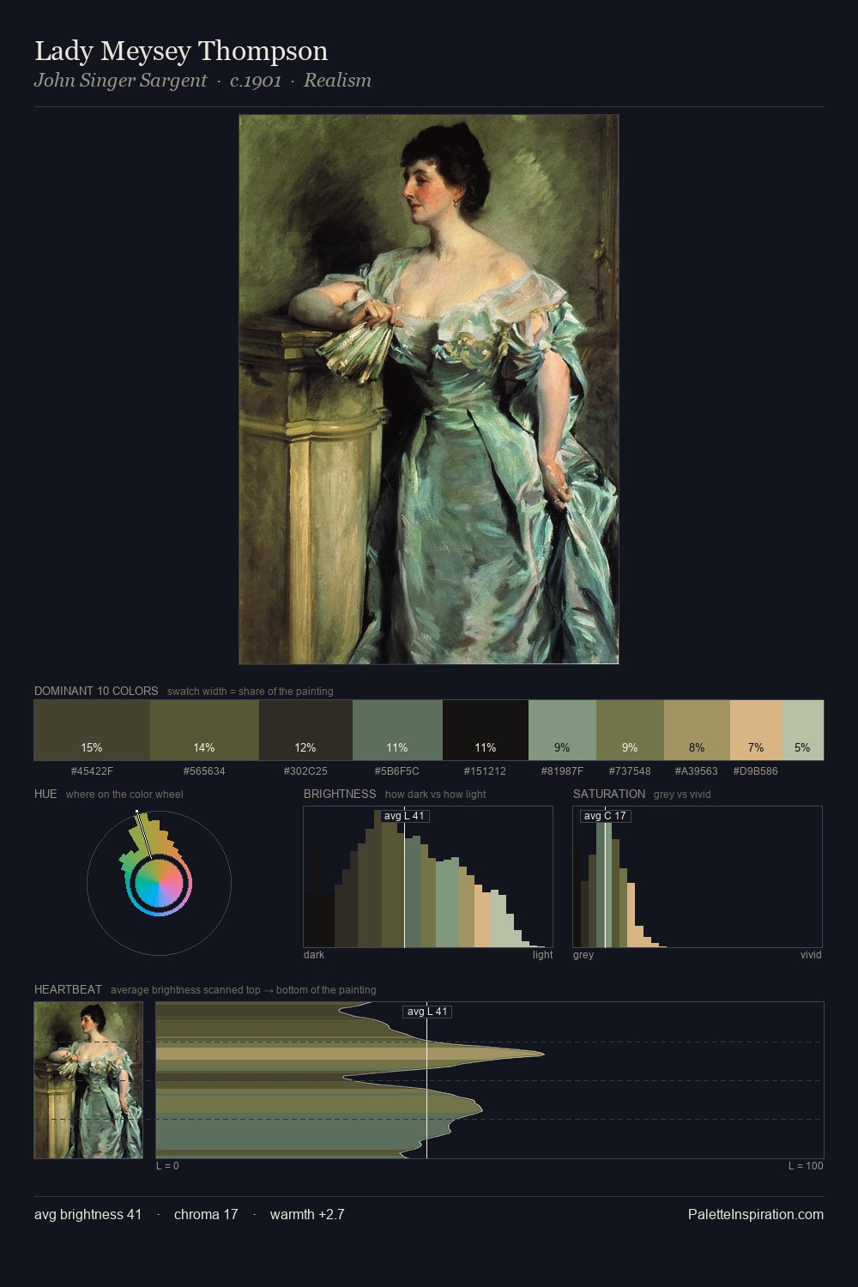This screenshot has height=1287, width=858.
Task: Open the main Lady Meysey Thompson painting image
Action: point(429,390)
